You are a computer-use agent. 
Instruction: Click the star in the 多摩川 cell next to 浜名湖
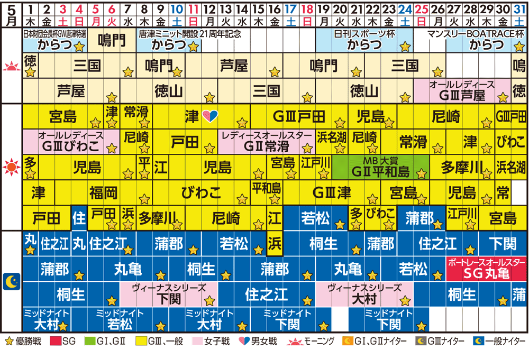(x=487, y=174)
